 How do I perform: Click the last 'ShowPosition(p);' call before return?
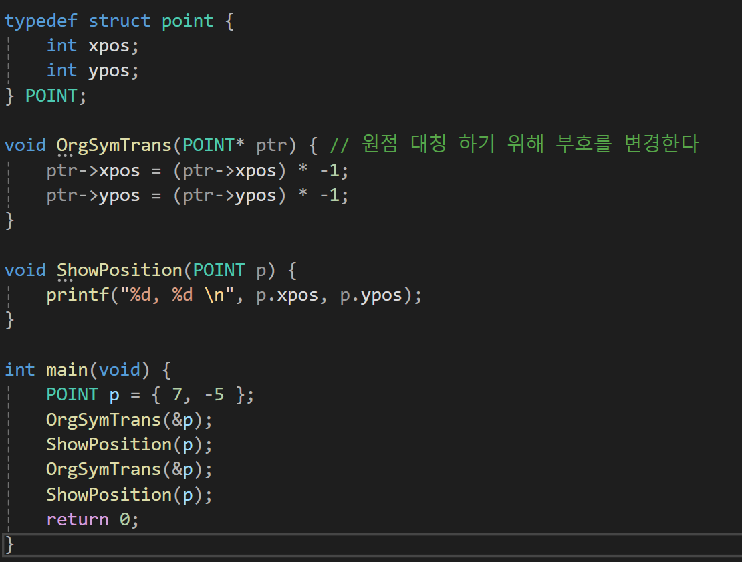pyautogui.click(x=129, y=495)
